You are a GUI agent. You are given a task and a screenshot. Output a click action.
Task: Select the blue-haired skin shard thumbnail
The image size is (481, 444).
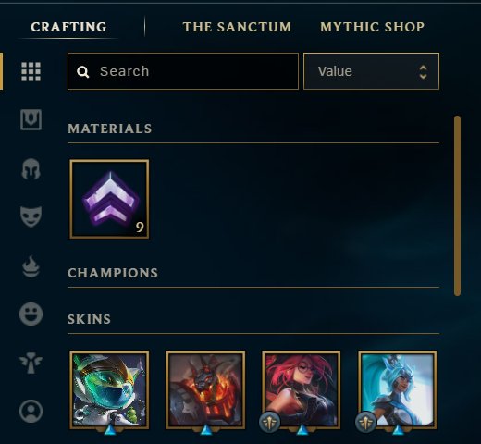(x=398, y=390)
